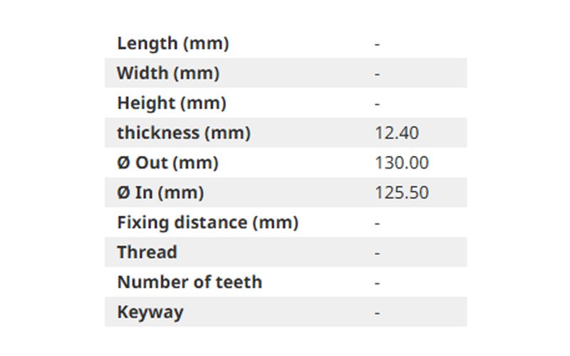Click the dash value for Keyway
This screenshot has height=356, width=570.
pyautogui.click(x=378, y=313)
